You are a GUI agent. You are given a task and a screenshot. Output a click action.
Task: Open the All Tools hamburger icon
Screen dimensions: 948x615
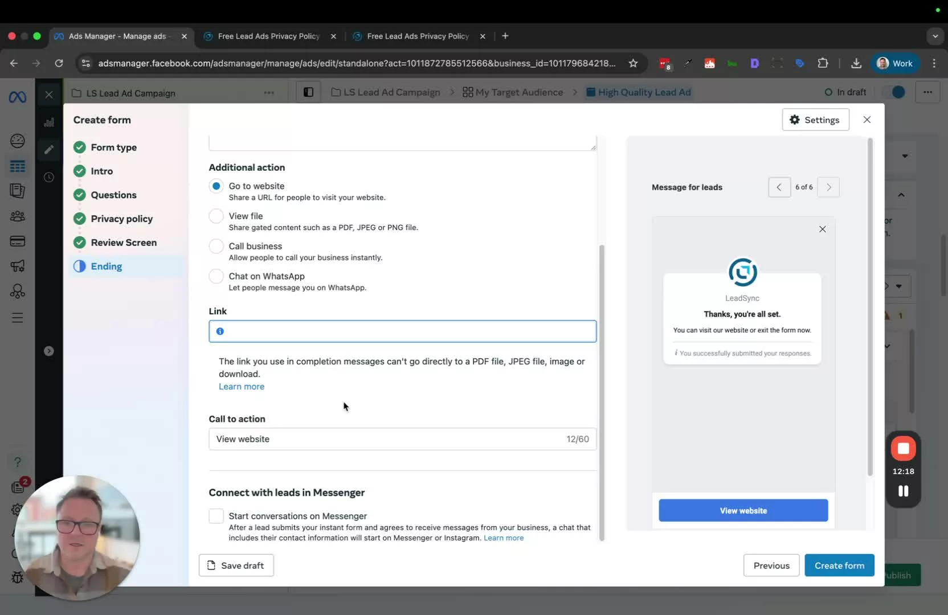tap(18, 318)
